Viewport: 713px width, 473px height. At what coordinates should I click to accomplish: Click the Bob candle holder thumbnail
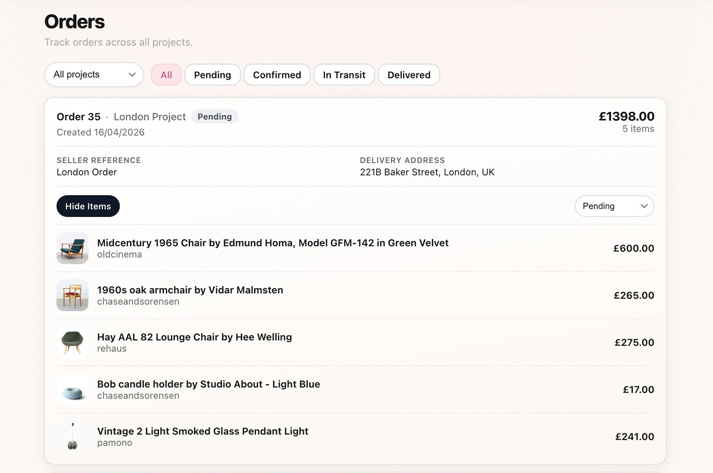(x=72, y=389)
